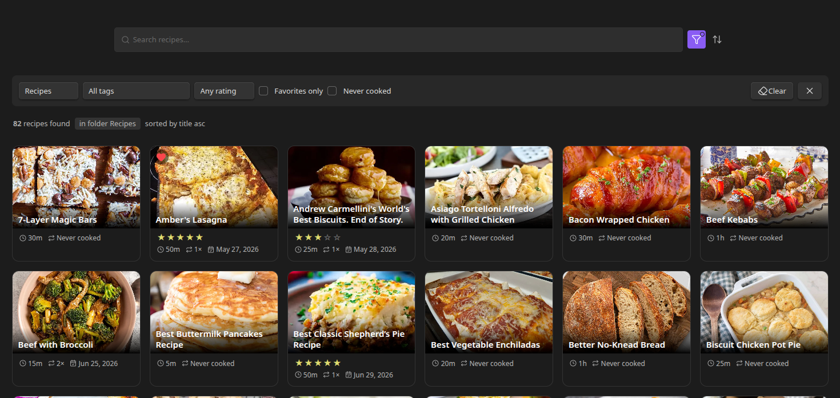Focus the Search recipes field

(398, 40)
